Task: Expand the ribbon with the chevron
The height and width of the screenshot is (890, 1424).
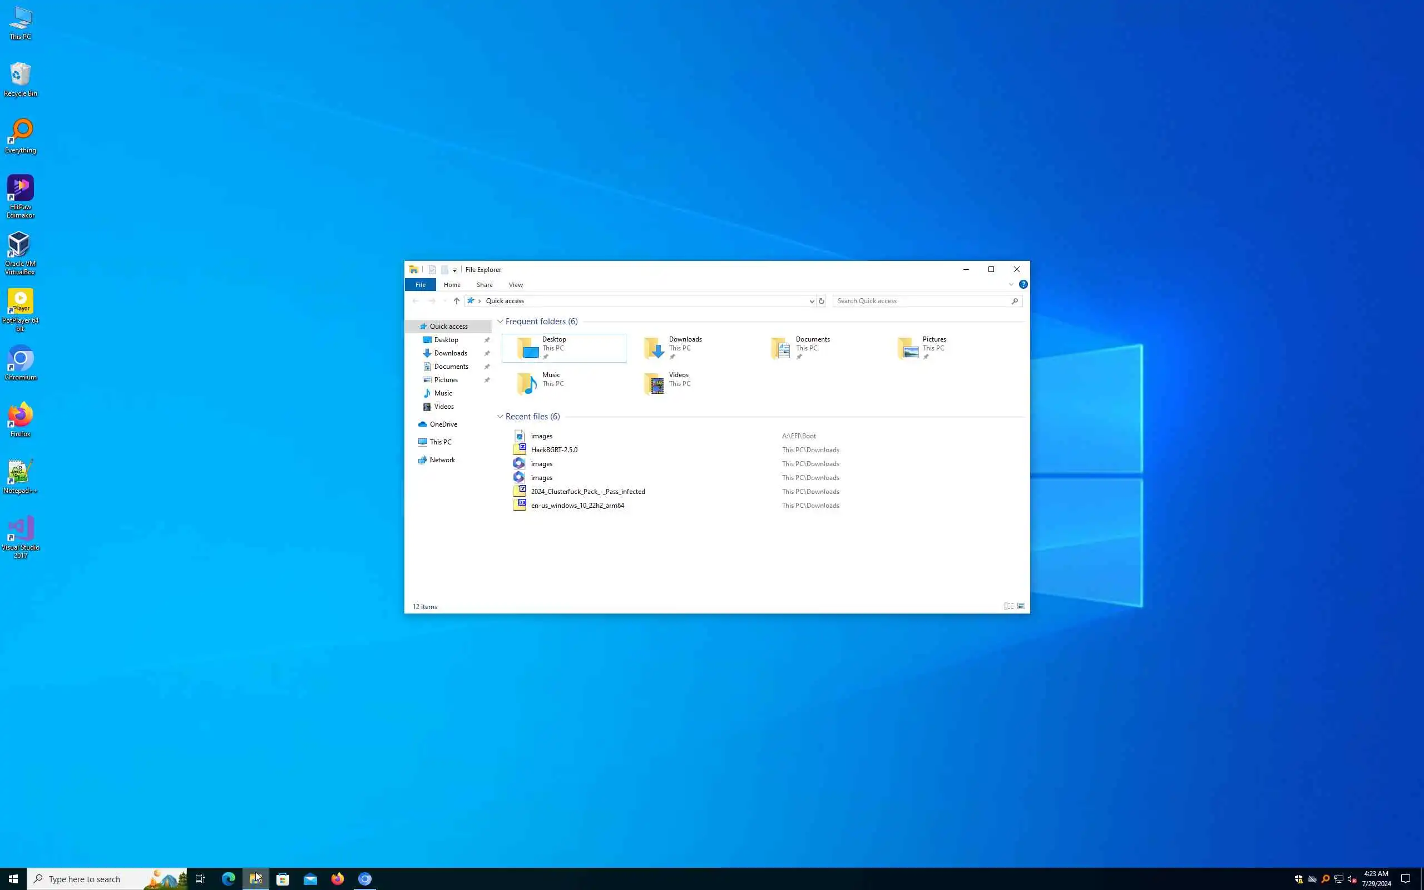Action: tap(1011, 285)
